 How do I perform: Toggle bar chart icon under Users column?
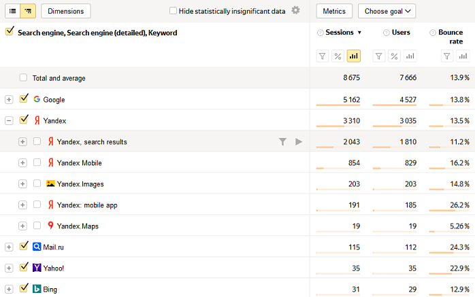pyautogui.click(x=410, y=56)
